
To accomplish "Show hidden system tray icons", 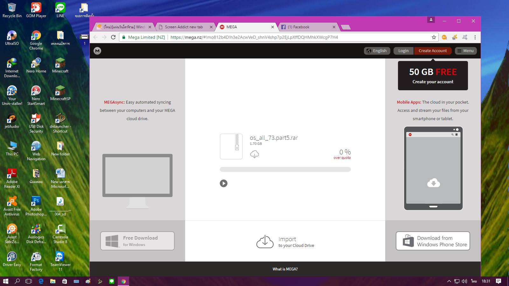I will pyautogui.click(x=449, y=281).
